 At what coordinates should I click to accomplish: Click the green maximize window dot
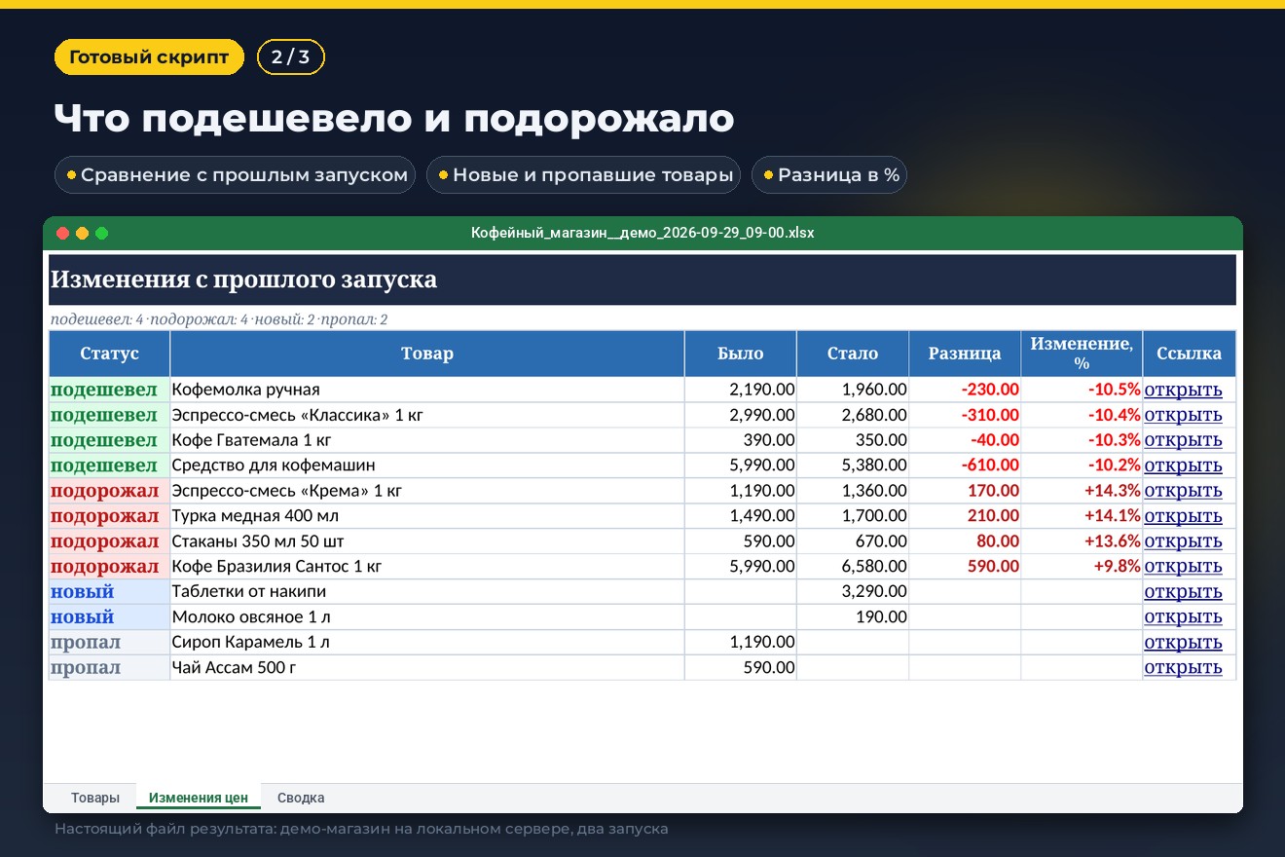tap(102, 233)
